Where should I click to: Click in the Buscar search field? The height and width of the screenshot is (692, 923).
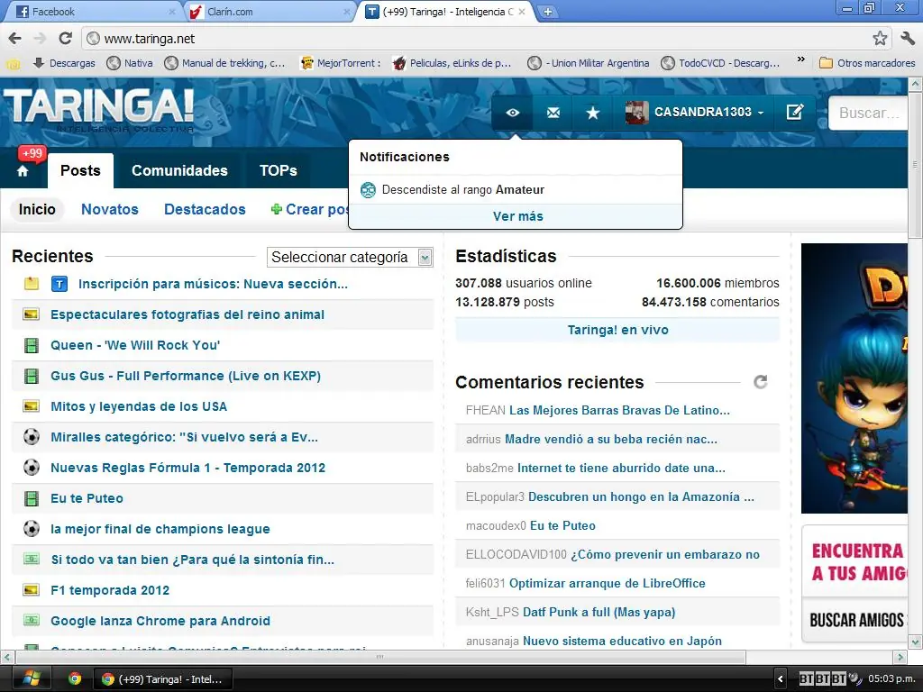[868, 113]
